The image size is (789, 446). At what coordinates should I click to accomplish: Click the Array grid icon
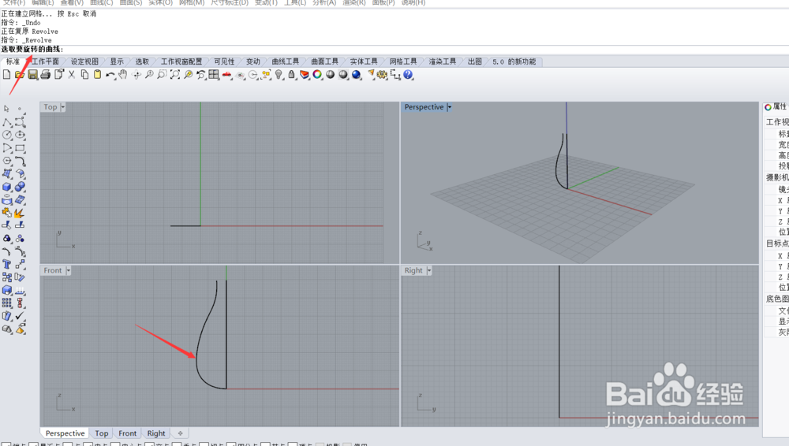coord(7,303)
